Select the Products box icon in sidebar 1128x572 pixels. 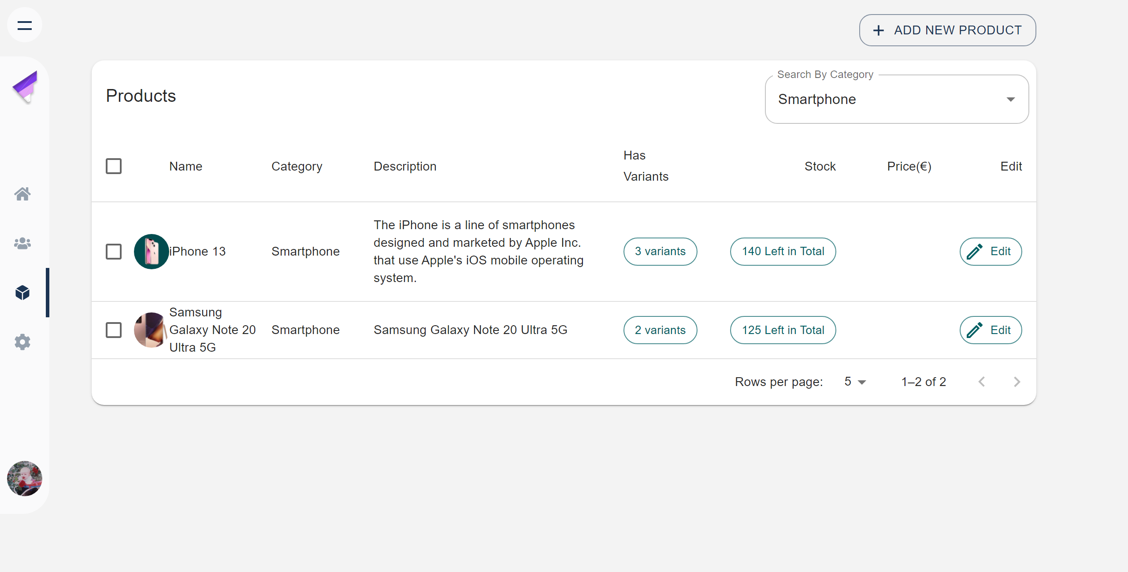point(22,293)
